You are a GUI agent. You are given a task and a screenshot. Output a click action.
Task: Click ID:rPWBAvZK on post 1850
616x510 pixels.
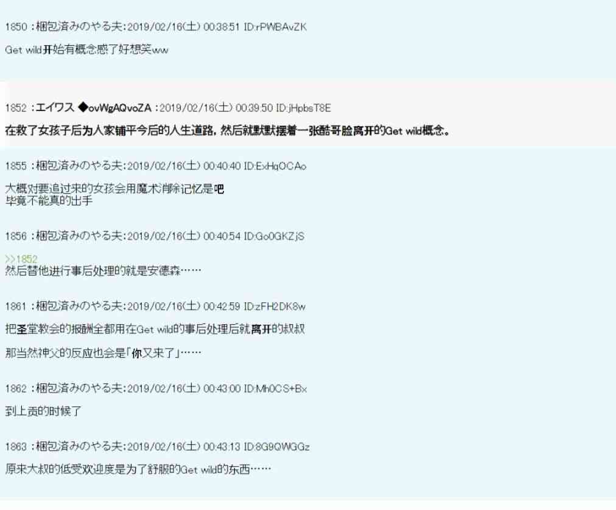[275, 27]
